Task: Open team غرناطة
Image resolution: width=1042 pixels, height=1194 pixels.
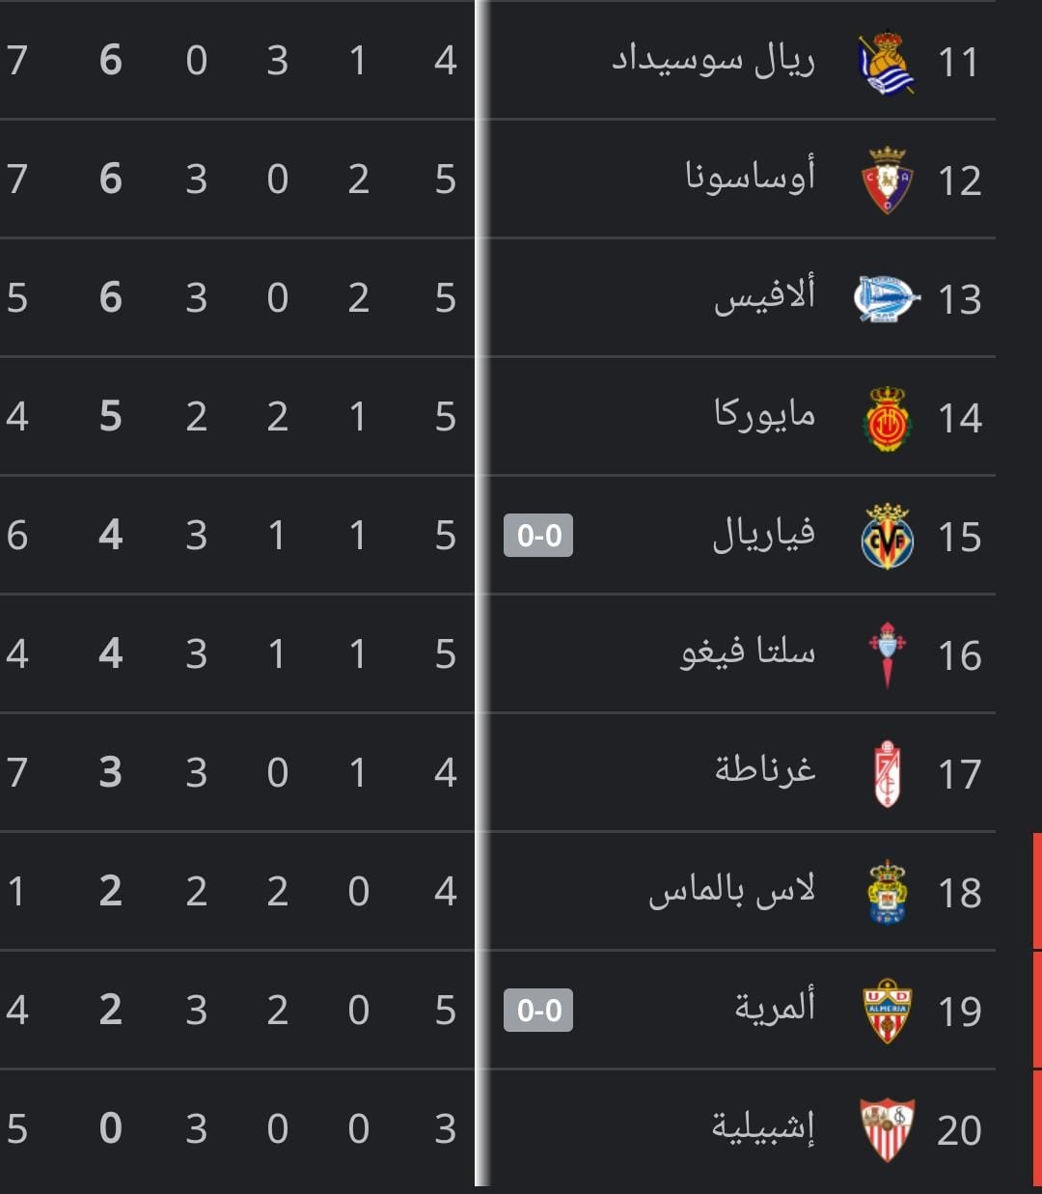Action: [x=765, y=771]
